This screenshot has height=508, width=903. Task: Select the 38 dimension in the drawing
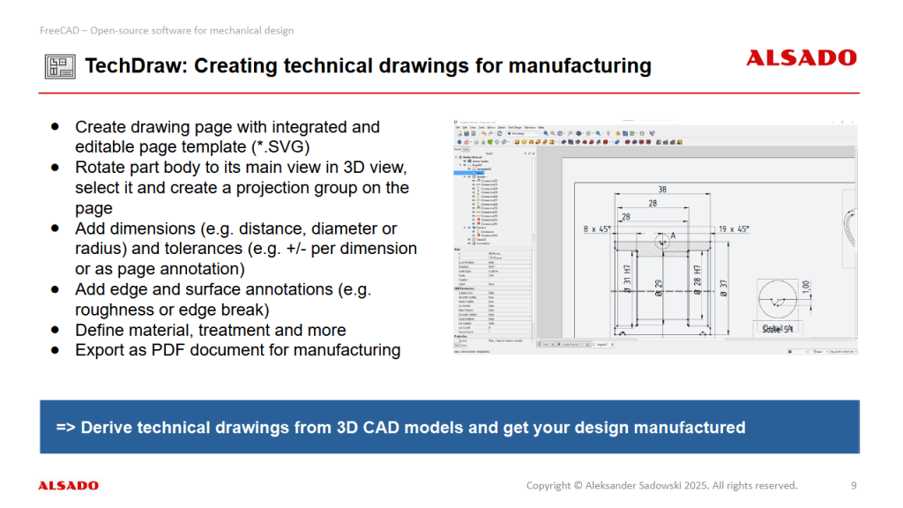(661, 189)
